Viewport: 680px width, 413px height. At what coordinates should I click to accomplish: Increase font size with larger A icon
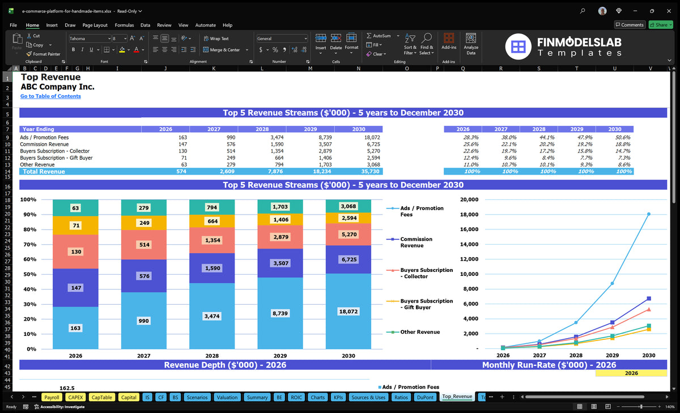(x=133, y=38)
